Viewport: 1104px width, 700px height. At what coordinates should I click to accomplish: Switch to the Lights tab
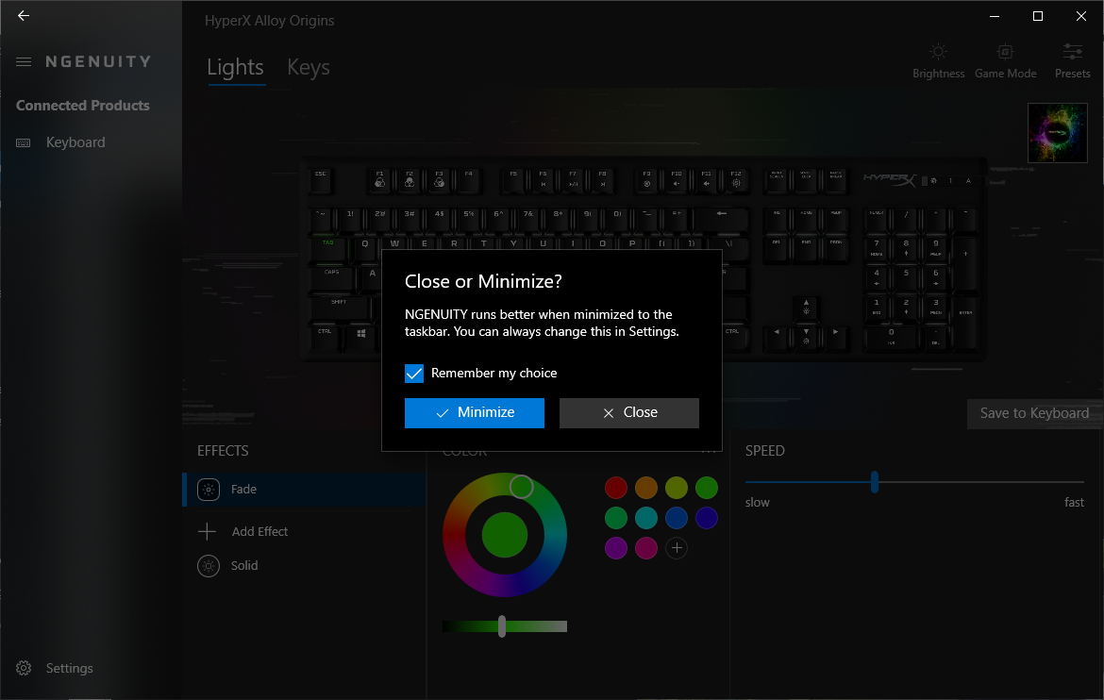click(235, 68)
